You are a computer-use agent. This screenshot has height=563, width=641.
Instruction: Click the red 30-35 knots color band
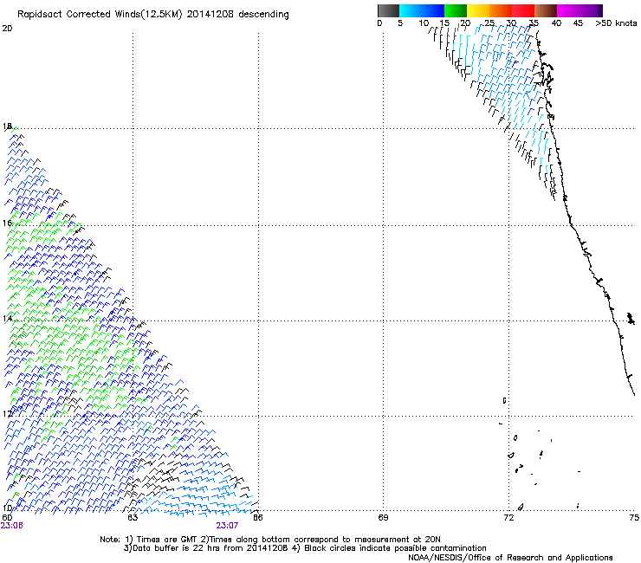[x=523, y=10]
